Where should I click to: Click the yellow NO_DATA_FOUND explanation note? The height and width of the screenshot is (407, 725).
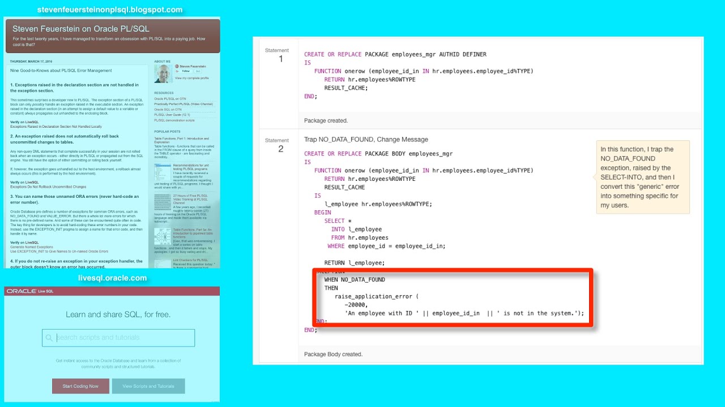coord(643,177)
